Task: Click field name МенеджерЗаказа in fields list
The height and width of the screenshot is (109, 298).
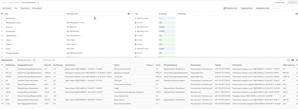Action: click(12, 53)
